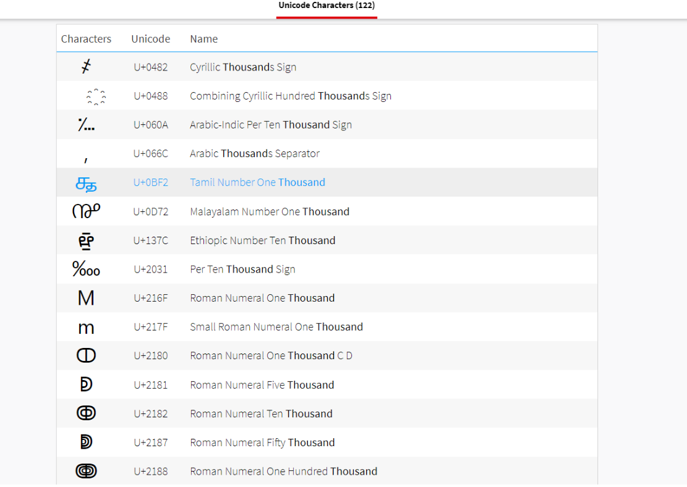Click the U+0482 code link
687x487 pixels.
click(x=150, y=67)
